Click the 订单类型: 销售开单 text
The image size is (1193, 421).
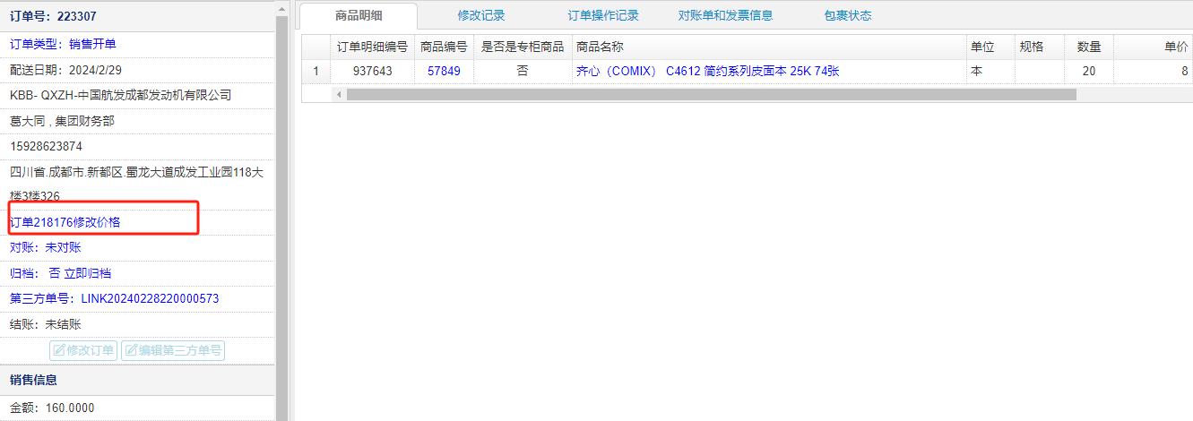63,44
